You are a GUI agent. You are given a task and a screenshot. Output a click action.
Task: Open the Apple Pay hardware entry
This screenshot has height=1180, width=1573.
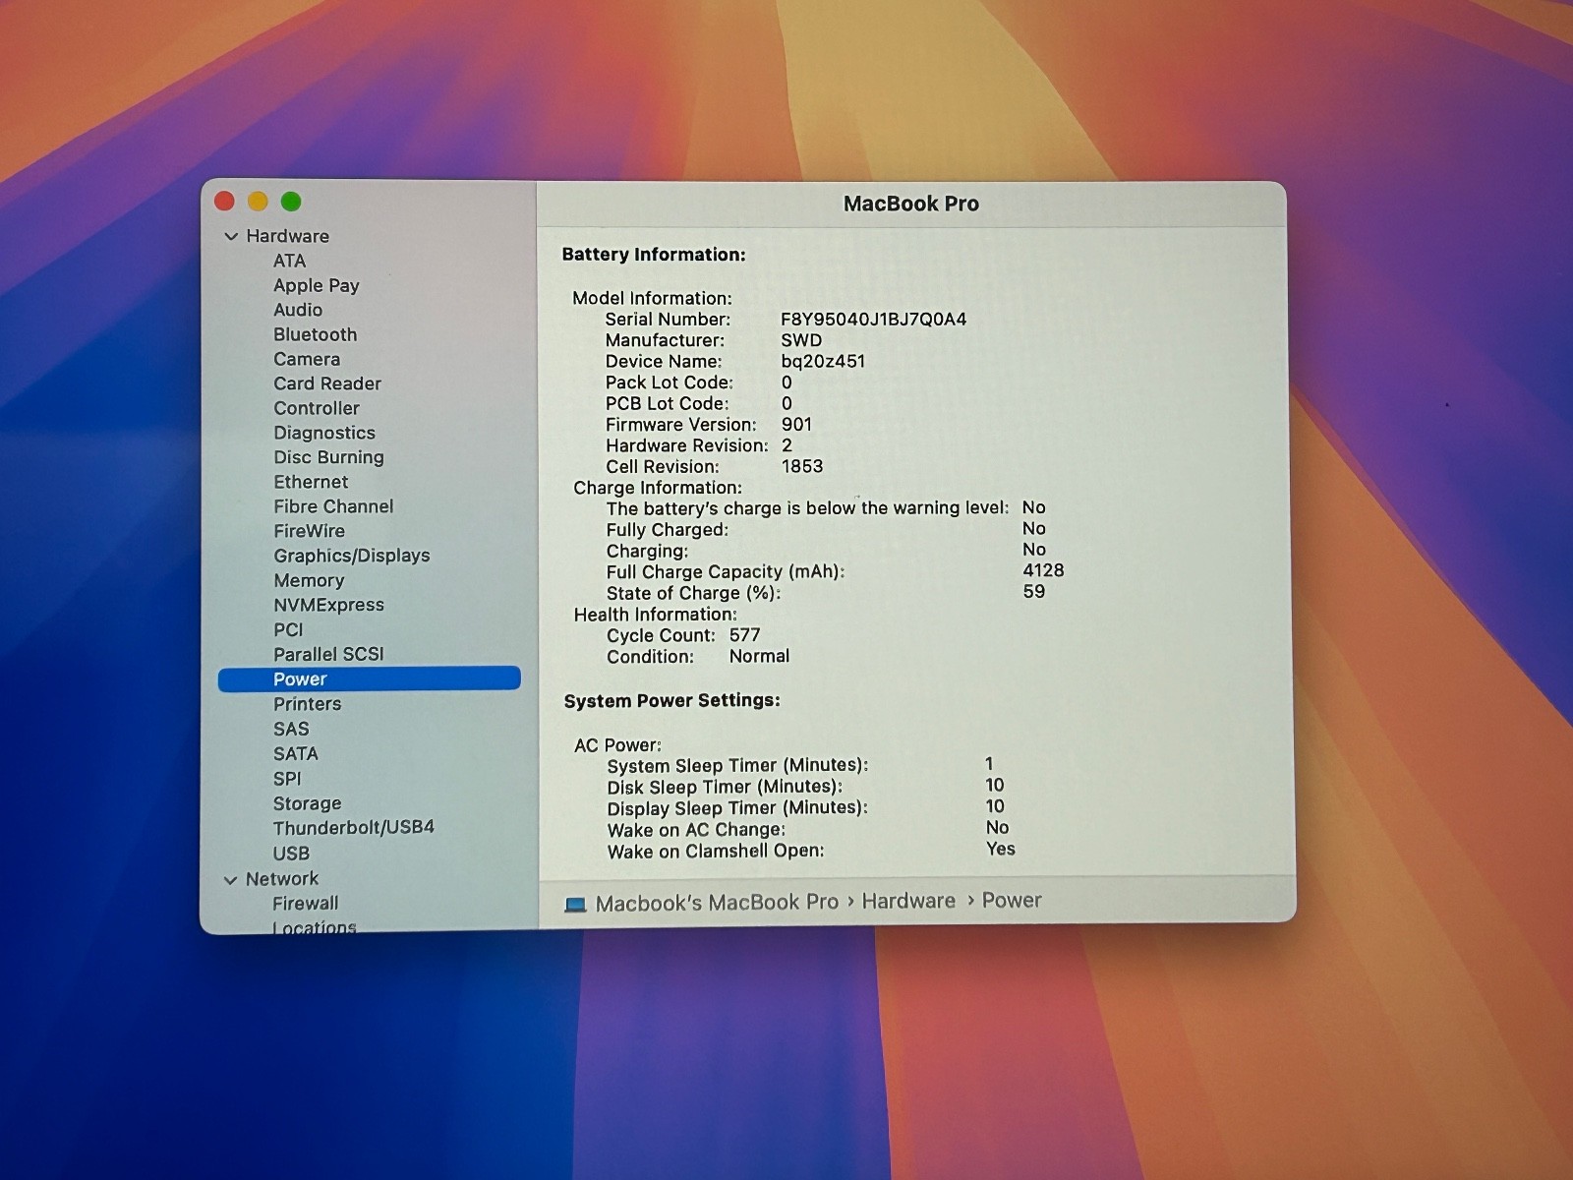point(317,285)
